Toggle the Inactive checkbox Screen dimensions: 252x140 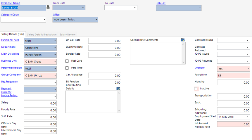pos(196,89)
